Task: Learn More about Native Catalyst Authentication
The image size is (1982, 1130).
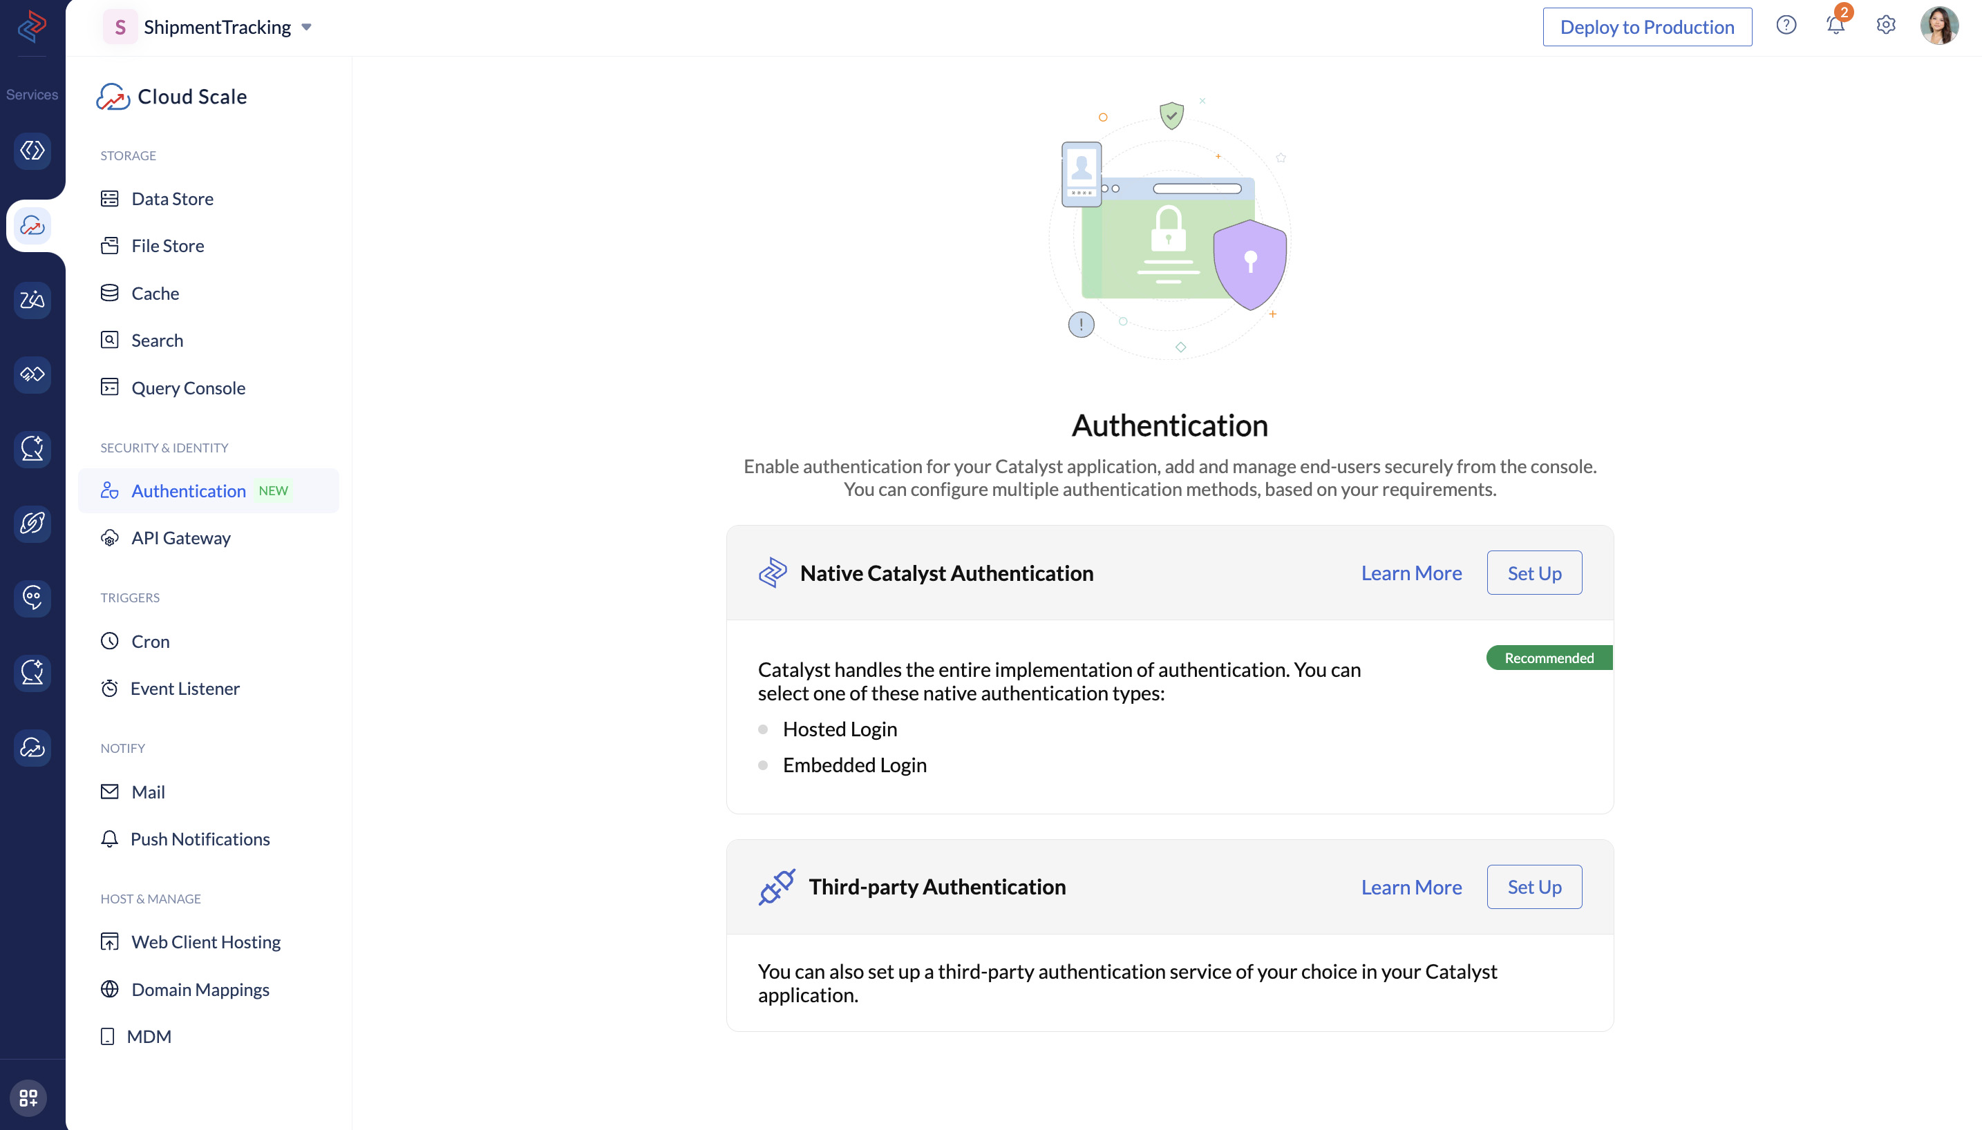Action: (x=1410, y=573)
